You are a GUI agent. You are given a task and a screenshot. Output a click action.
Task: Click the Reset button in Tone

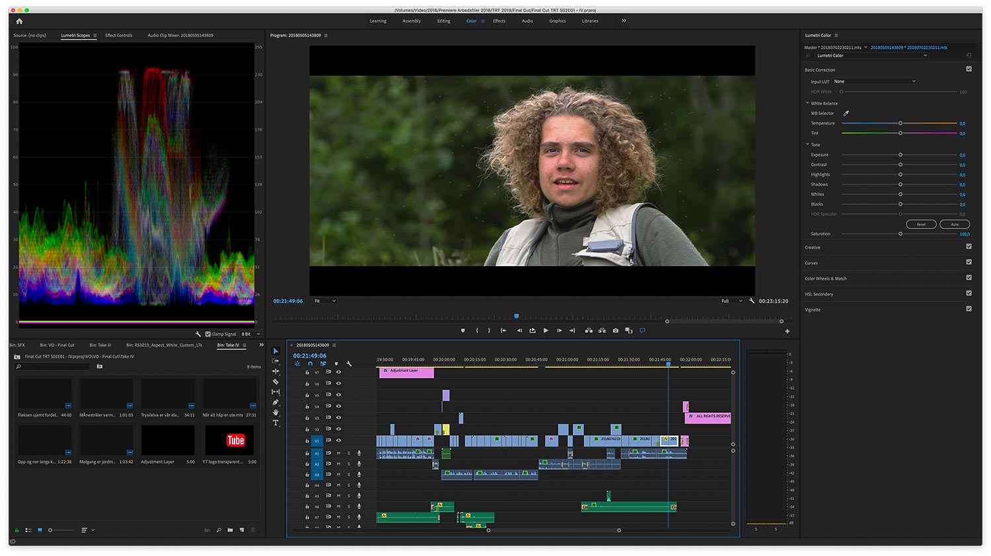coord(921,224)
